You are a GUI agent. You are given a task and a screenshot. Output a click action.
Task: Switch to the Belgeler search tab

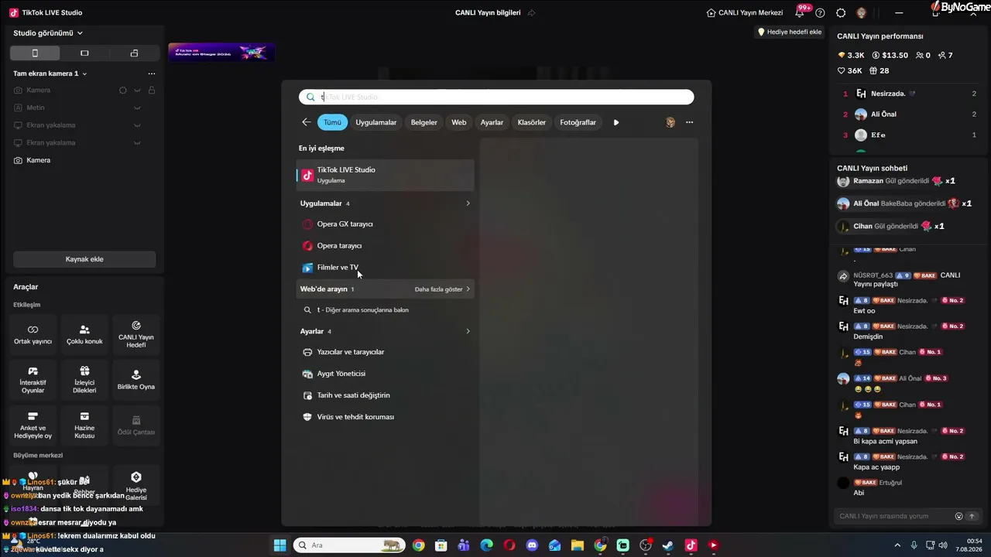tap(424, 122)
